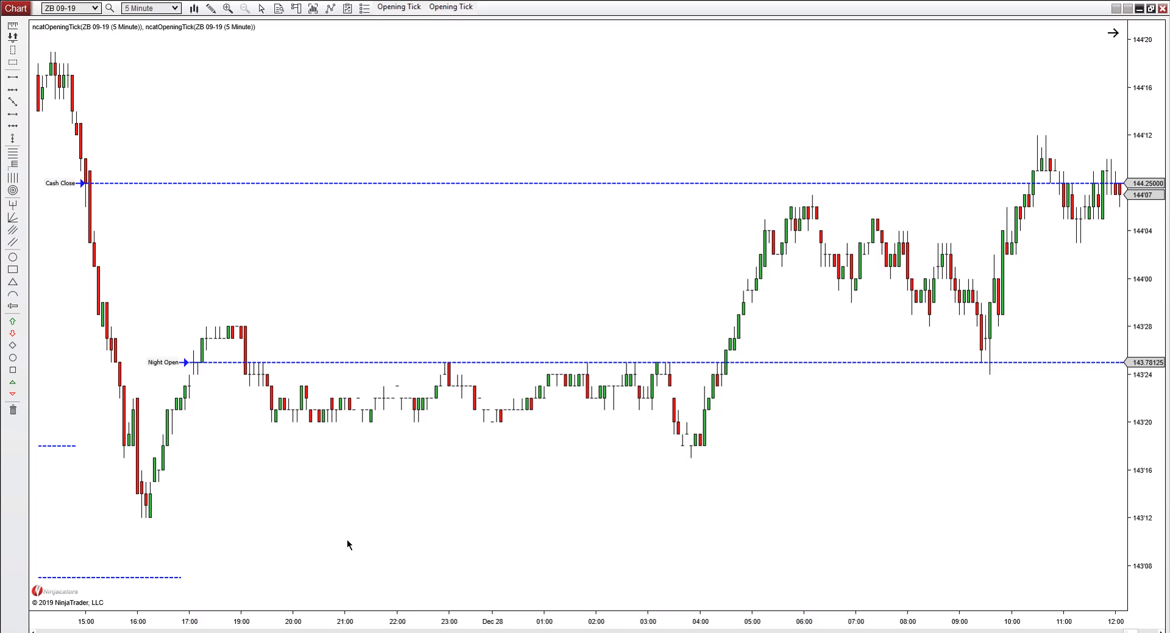Switch to the second Opening Tick tab
Viewport: 1170px width, 633px height.
pyautogui.click(x=450, y=7)
